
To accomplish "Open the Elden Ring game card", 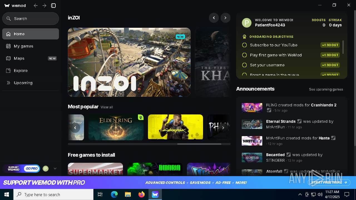I will 116,127.
